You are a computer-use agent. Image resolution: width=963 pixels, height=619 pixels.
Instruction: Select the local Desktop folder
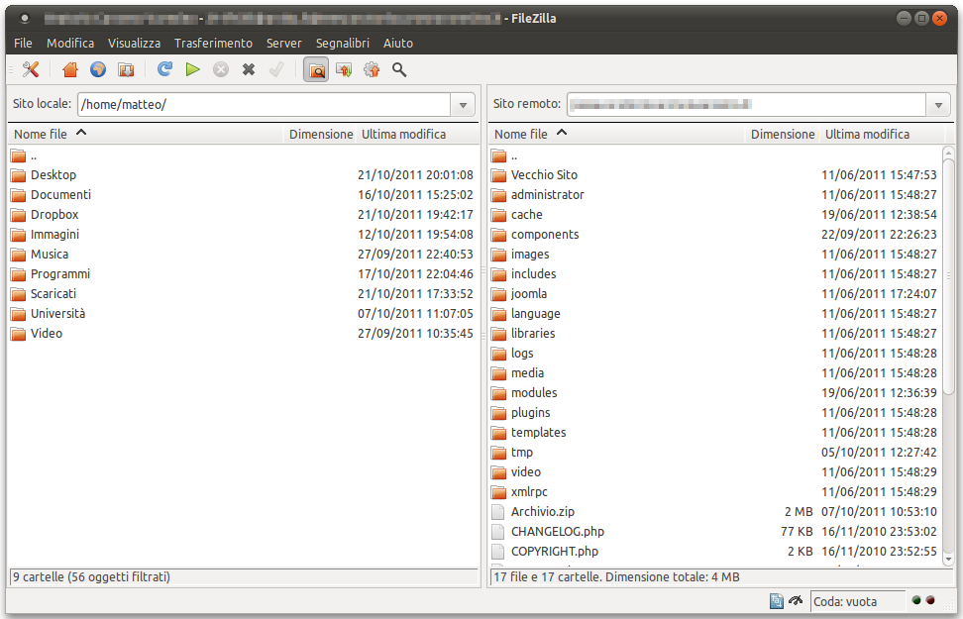click(x=243, y=175)
